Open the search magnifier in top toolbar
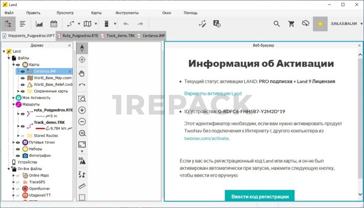This screenshot has width=364, height=208. tap(276, 23)
